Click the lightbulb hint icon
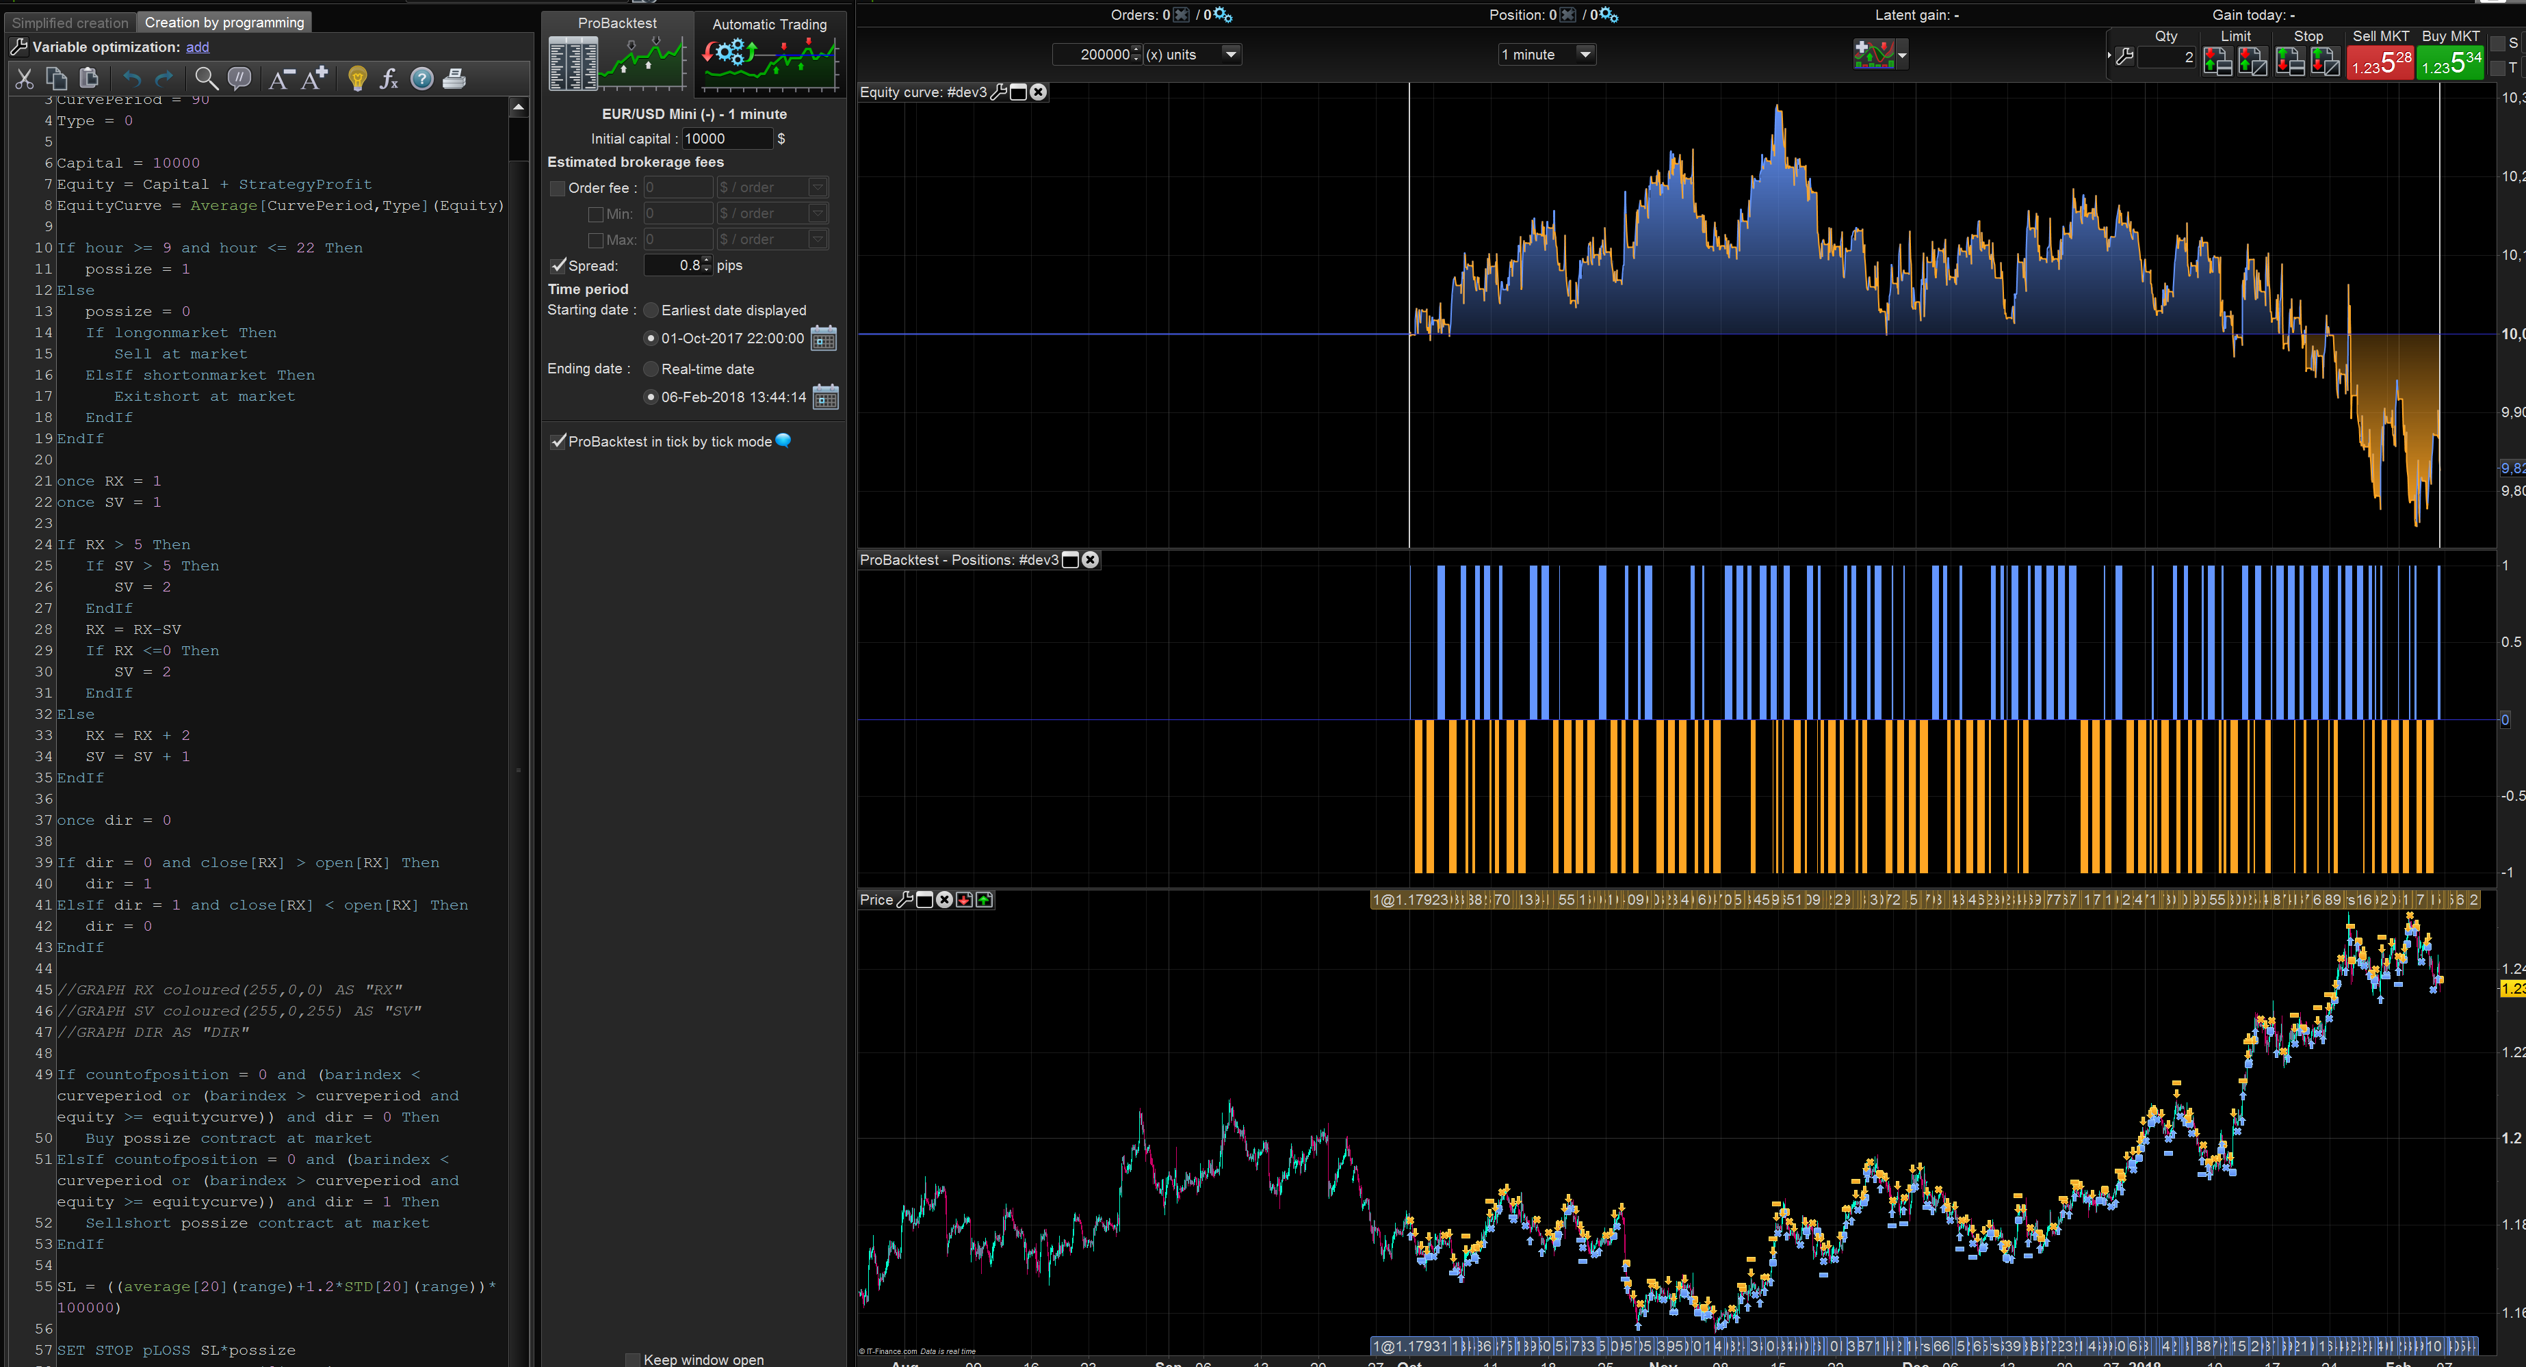Viewport: 2526px width, 1367px height. pyautogui.click(x=357, y=79)
